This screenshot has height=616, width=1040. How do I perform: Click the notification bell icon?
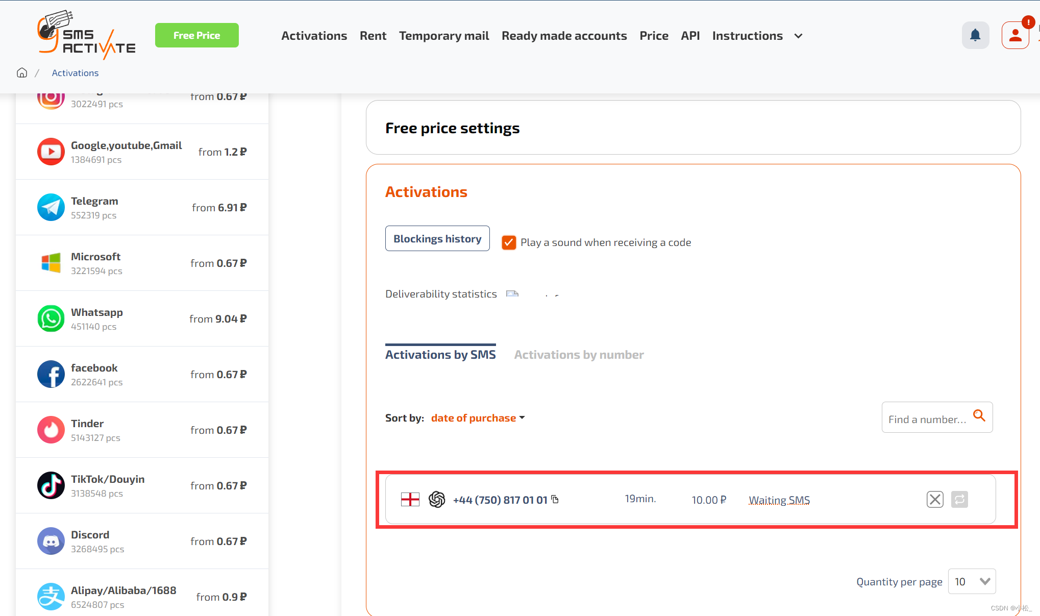coord(975,35)
